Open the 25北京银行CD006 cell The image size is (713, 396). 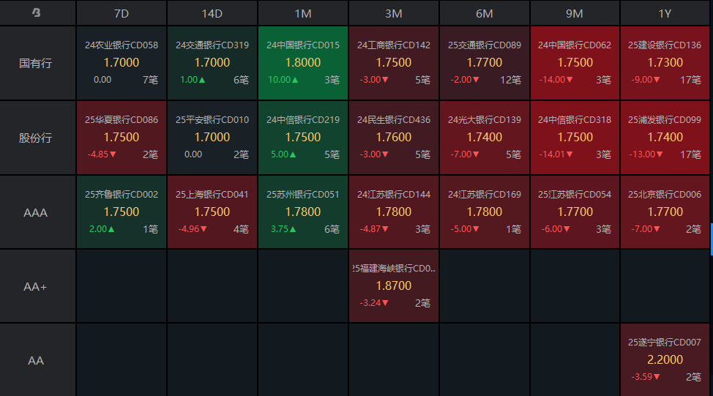665,212
